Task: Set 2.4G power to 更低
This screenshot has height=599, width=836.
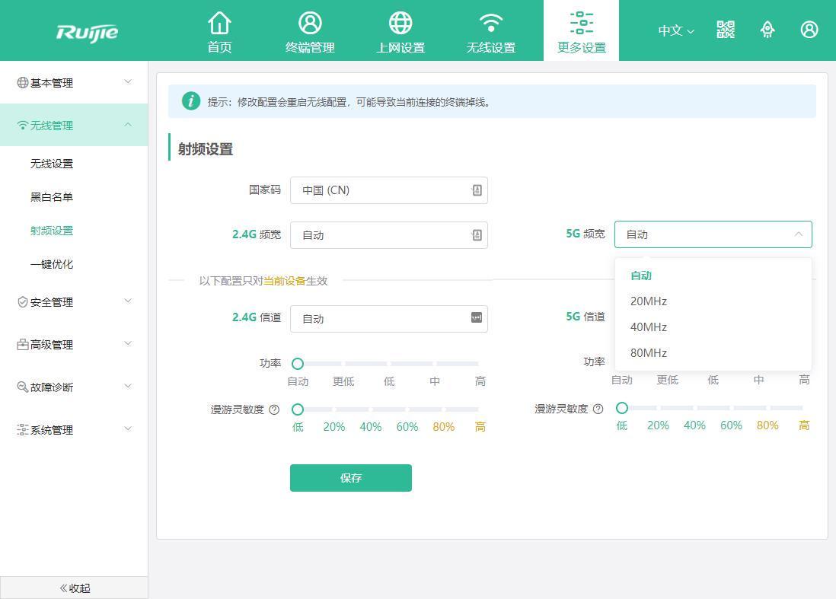Action: pos(343,381)
